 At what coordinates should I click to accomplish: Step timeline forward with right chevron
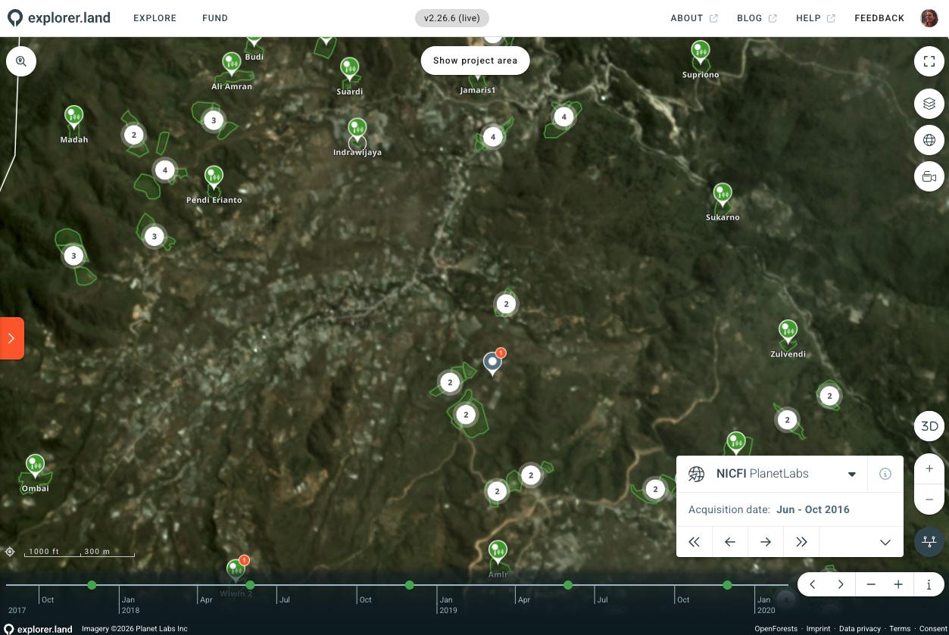(x=841, y=584)
